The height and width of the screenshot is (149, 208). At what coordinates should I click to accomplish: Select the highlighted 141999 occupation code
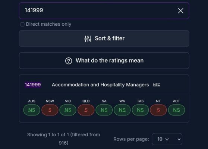pyautogui.click(x=33, y=85)
